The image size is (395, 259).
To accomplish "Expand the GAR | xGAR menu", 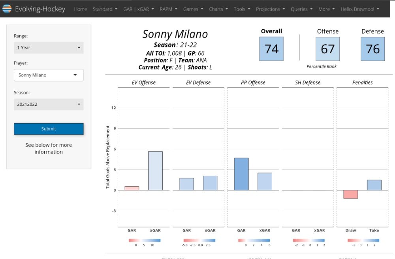I will (x=139, y=9).
